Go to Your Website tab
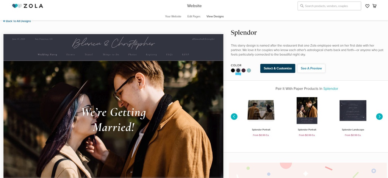Screen dimensions: 388x178 [173, 16]
